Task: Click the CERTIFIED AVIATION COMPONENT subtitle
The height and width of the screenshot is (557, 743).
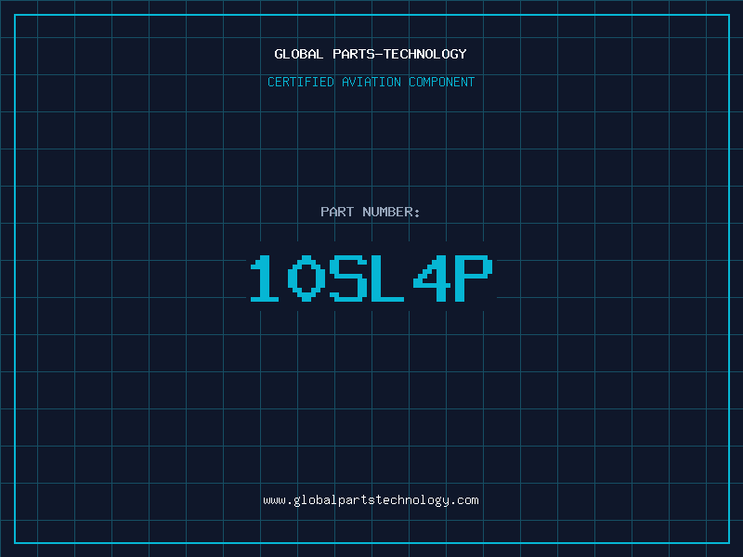Action: coord(371,82)
